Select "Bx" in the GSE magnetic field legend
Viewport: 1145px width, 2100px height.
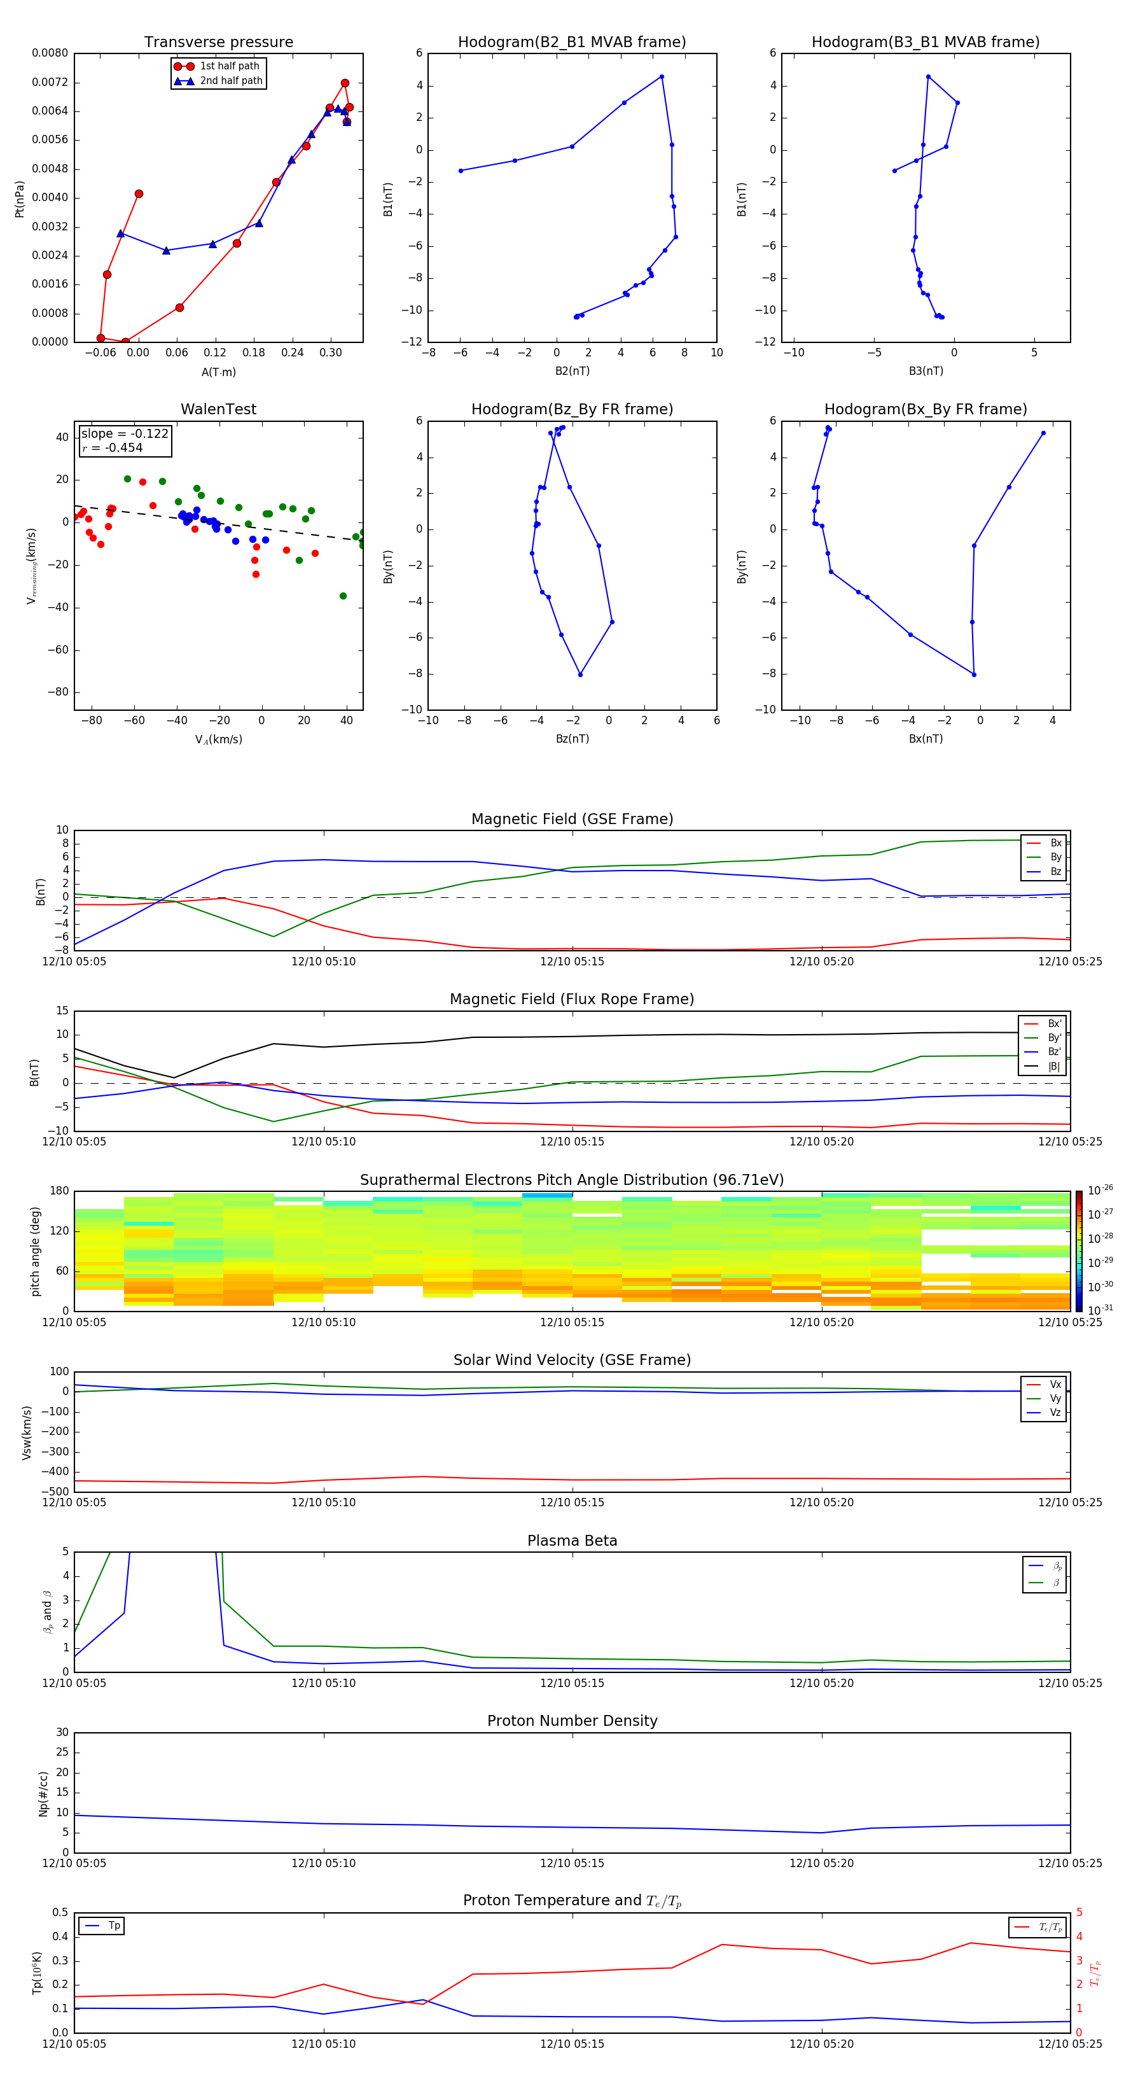point(1044,843)
